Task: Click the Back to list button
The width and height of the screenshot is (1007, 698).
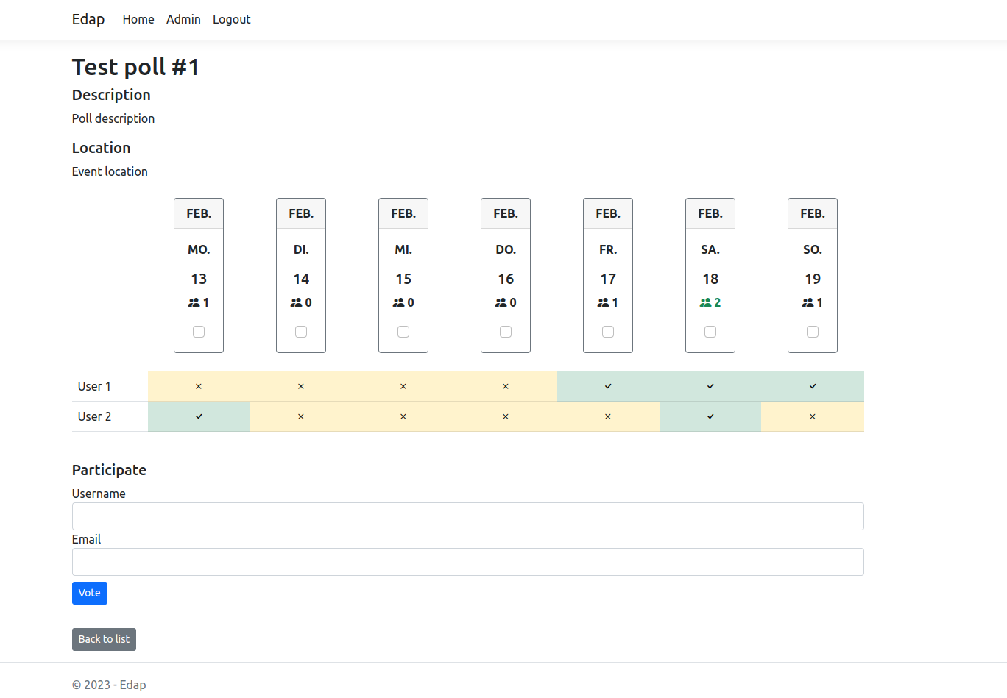Action: (x=104, y=639)
